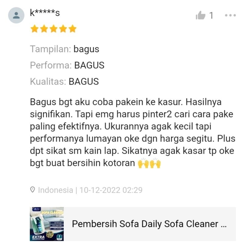Click the Indonesia location text
Image resolution: width=244 pixels, height=244 pixels.
tap(56, 190)
